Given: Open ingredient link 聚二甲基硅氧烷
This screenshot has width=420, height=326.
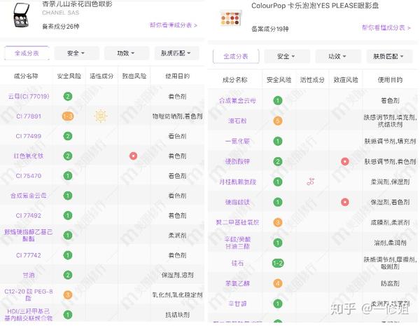Looking at the screenshot, I should [x=237, y=222].
